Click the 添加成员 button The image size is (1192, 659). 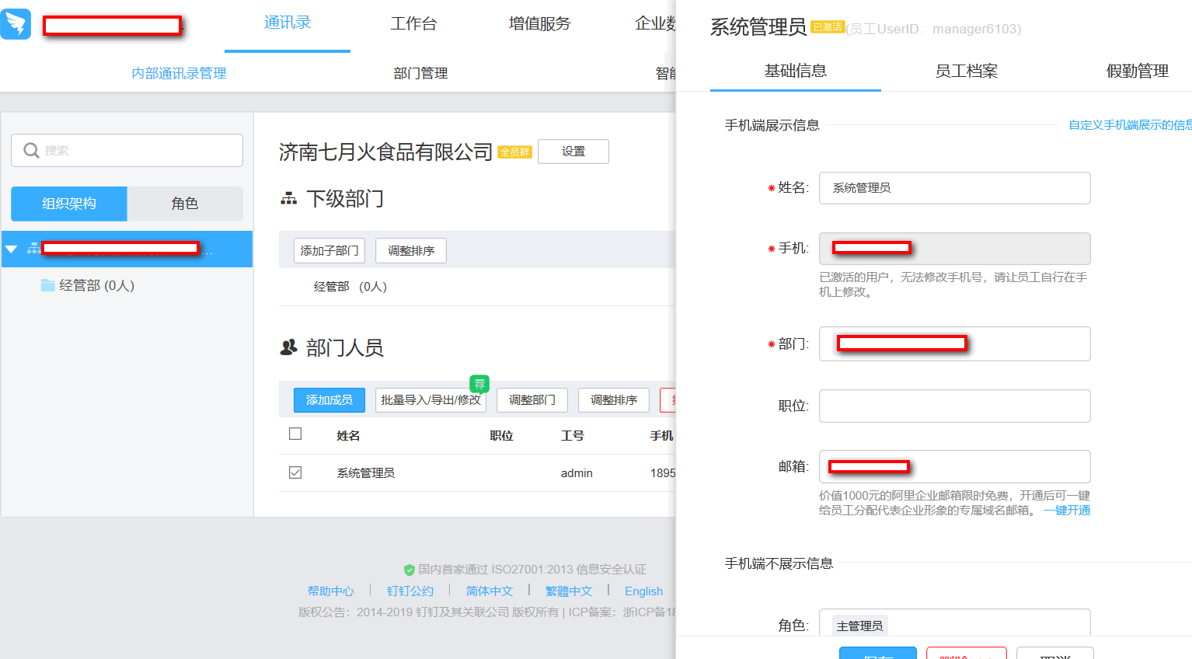pos(329,399)
